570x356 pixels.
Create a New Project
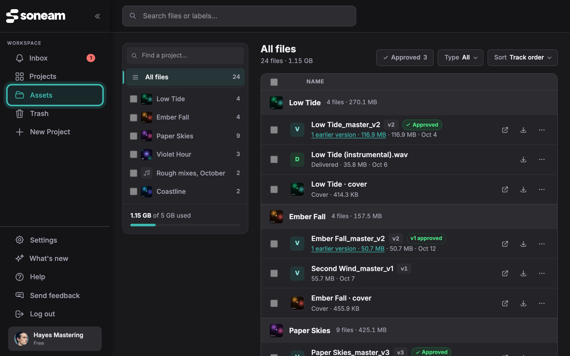(55, 132)
